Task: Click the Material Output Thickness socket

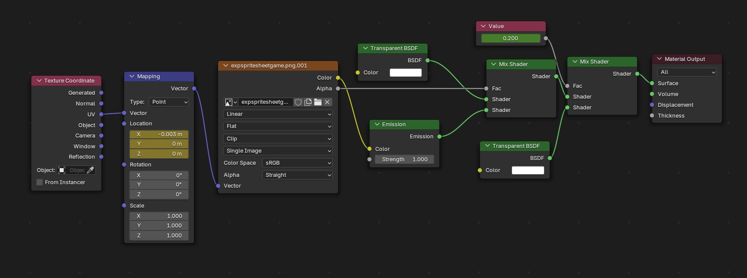Action: [652, 115]
